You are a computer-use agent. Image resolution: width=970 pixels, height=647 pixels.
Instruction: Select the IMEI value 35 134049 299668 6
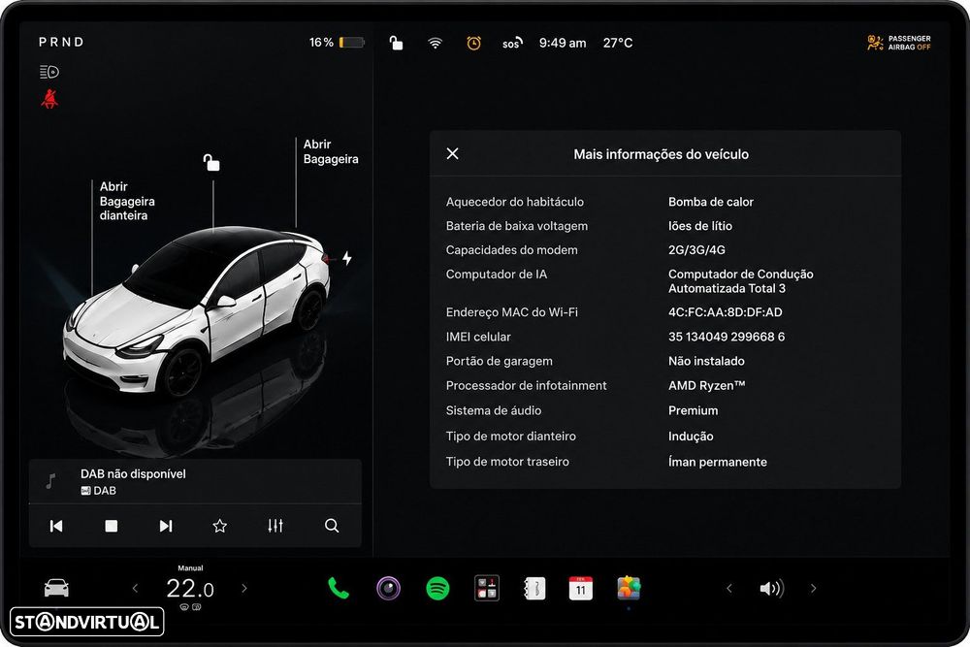pos(727,337)
